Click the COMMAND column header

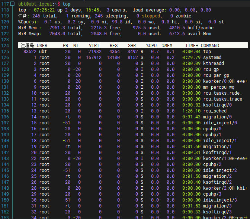click(210, 46)
